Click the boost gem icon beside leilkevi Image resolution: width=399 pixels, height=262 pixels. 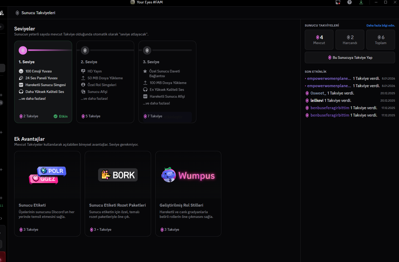(307, 101)
